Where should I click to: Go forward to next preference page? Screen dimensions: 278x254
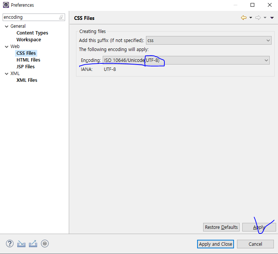258,18
